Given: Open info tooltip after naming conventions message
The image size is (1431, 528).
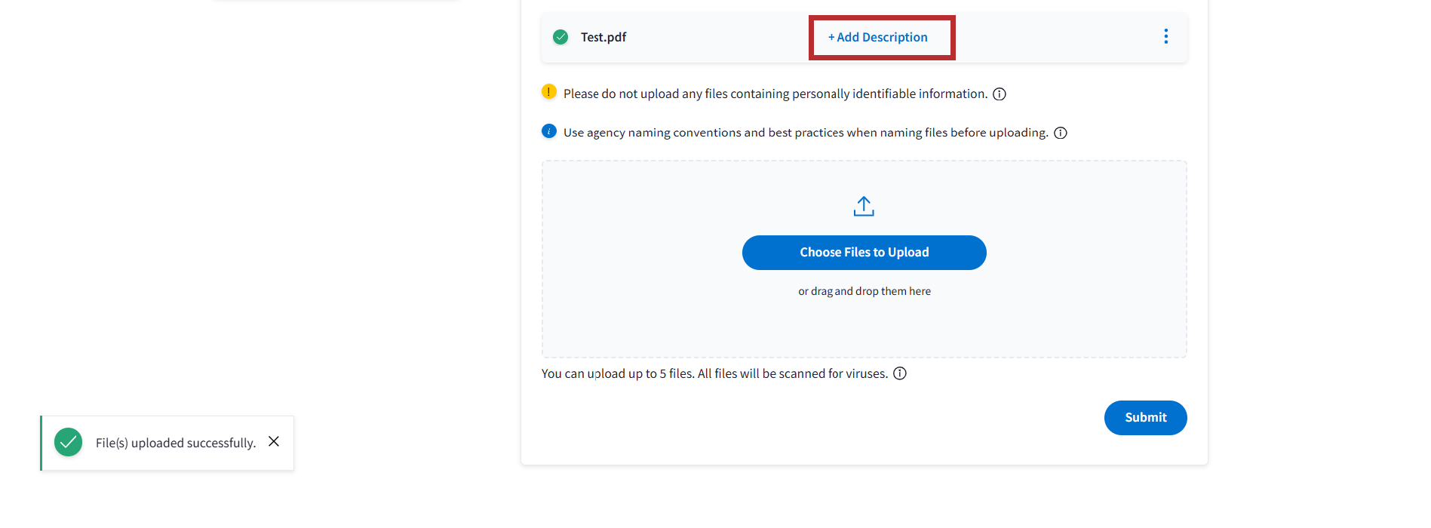Looking at the screenshot, I should pos(1061,134).
